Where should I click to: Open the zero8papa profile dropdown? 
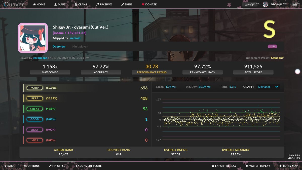[275, 4]
